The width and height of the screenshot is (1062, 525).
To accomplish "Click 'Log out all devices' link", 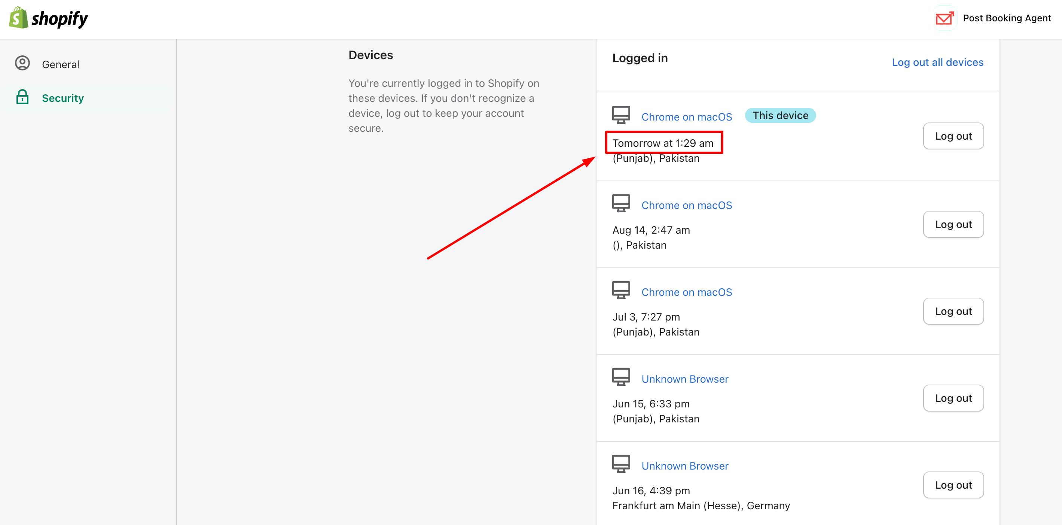I will tap(937, 62).
